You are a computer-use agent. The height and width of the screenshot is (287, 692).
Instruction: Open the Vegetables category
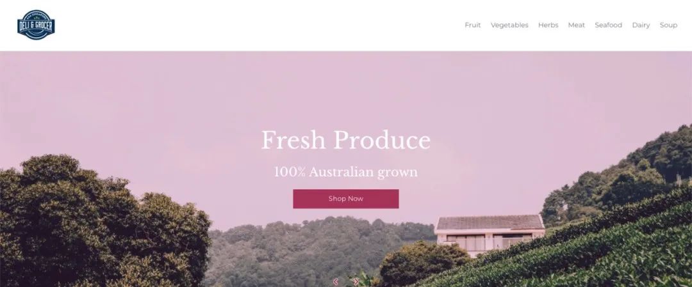[x=509, y=25]
